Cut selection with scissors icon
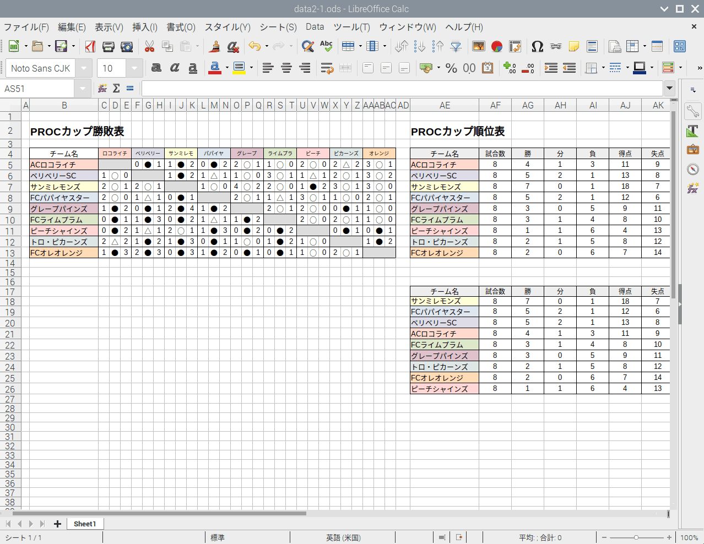 [x=149, y=47]
